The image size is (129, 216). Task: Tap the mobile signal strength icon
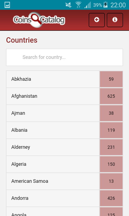point(88,5)
